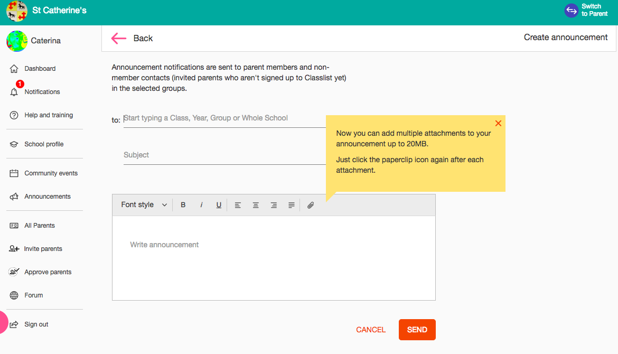This screenshot has height=354, width=618.
Task: Go to Announcements section
Action: coord(48,197)
